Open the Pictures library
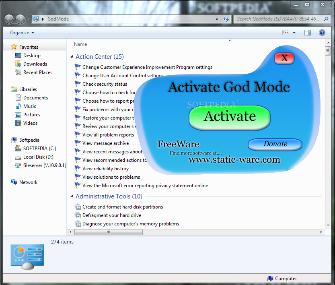Image resolution: width=335 pixels, height=285 pixels. coord(32,115)
